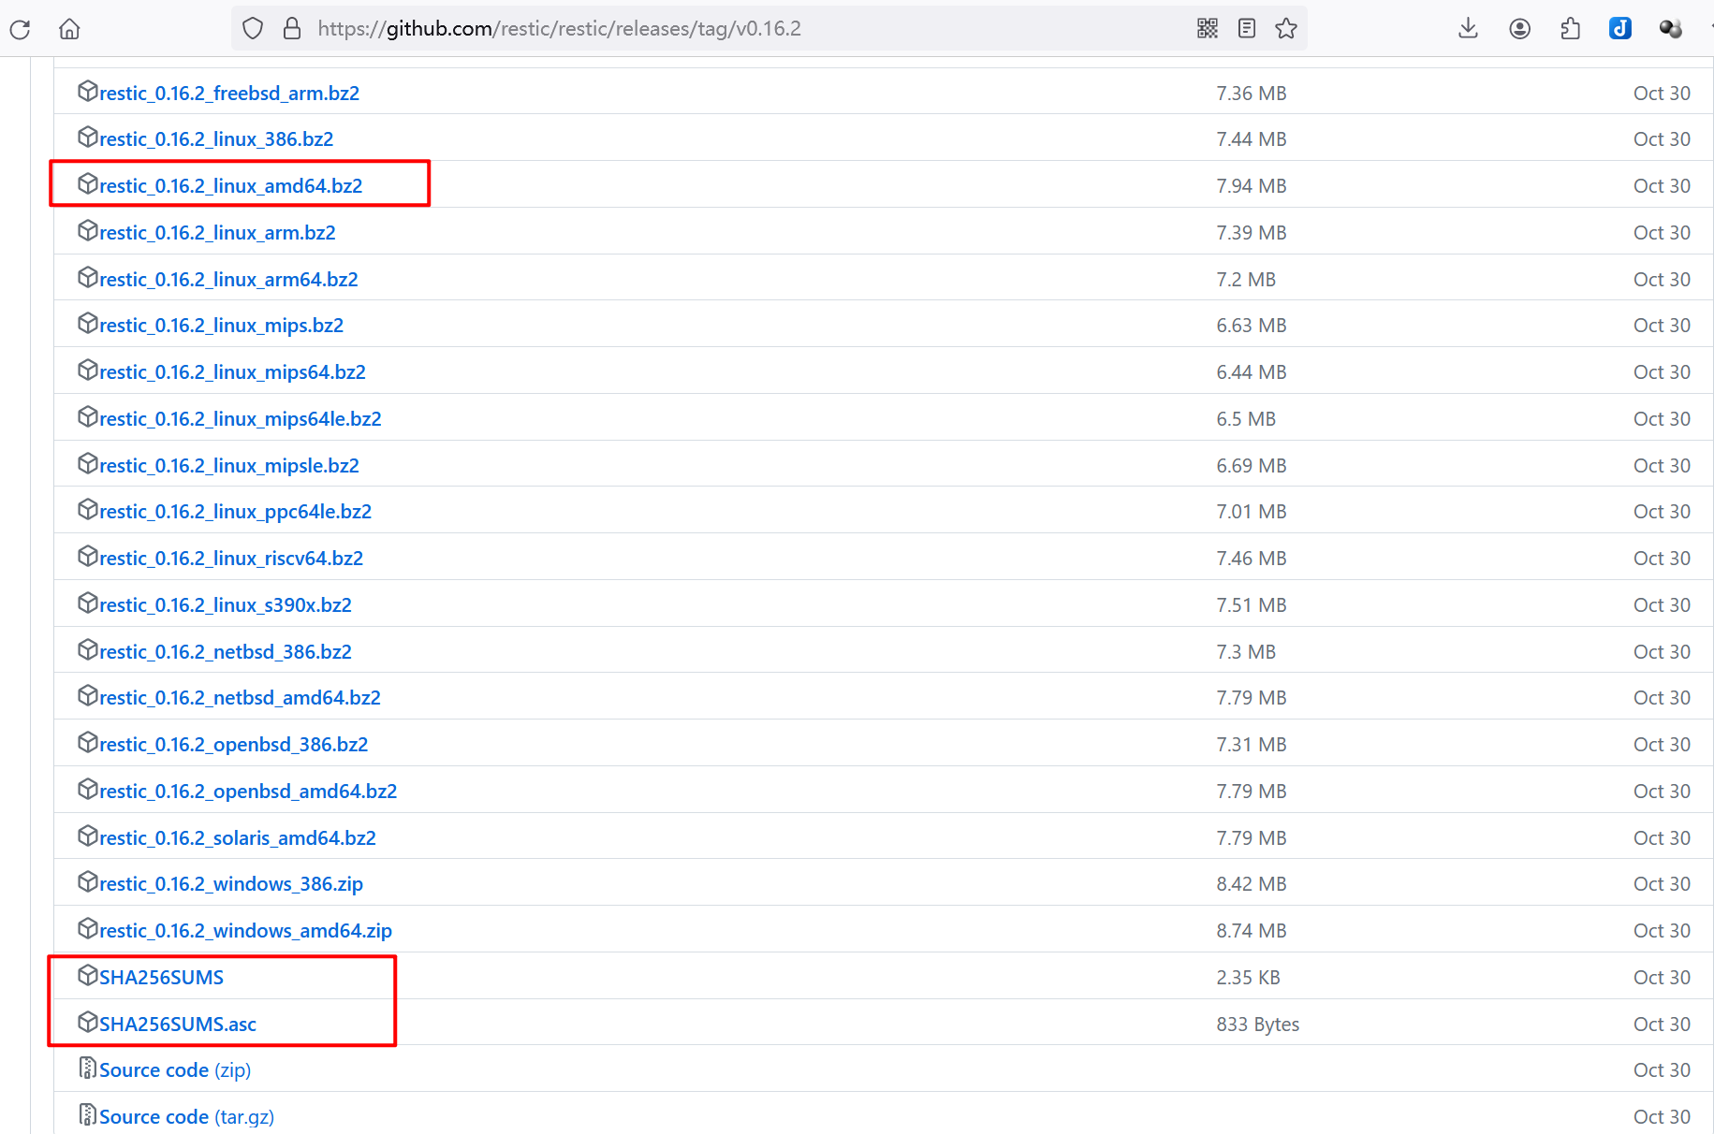Screen dimensions: 1714x1134
Task: Click the 8.42 MB size of windows_386
Action: (1252, 884)
